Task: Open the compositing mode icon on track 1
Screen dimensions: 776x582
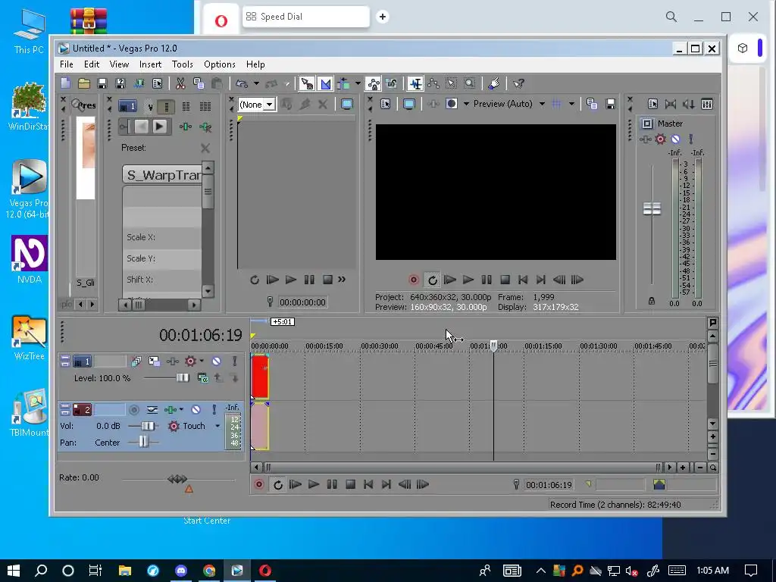Action: point(203,378)
